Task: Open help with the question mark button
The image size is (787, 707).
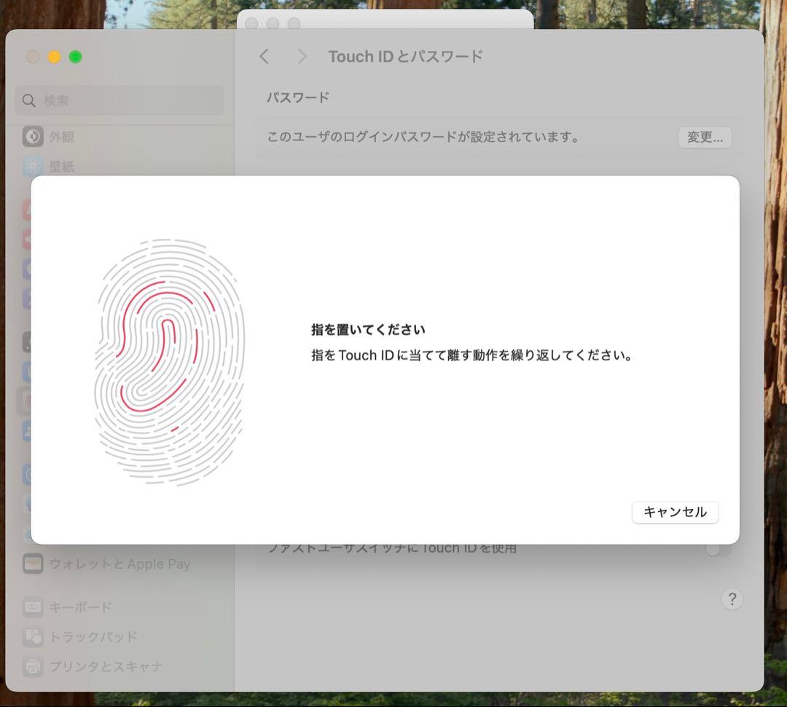Action: [x=732, y=599]
